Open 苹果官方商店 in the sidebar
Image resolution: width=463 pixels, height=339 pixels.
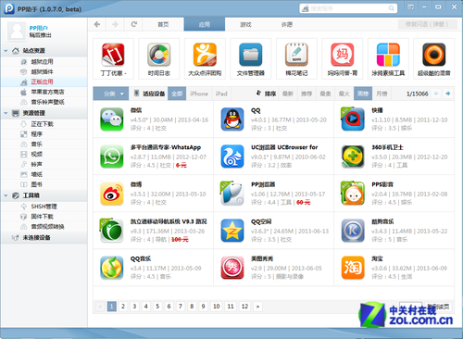[47, 92]
